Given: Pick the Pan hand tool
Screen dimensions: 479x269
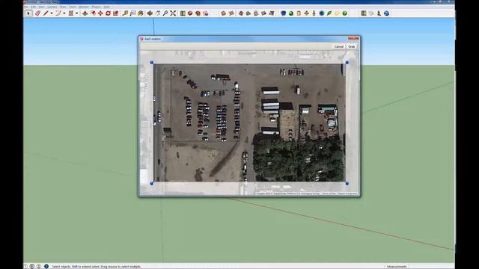Looking at the screenshot, I should pos(157,13).
